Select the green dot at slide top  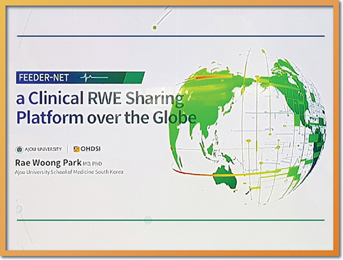click(154, 28)
